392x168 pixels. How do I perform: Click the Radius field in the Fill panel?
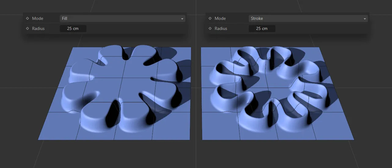[x=73, y=28]
